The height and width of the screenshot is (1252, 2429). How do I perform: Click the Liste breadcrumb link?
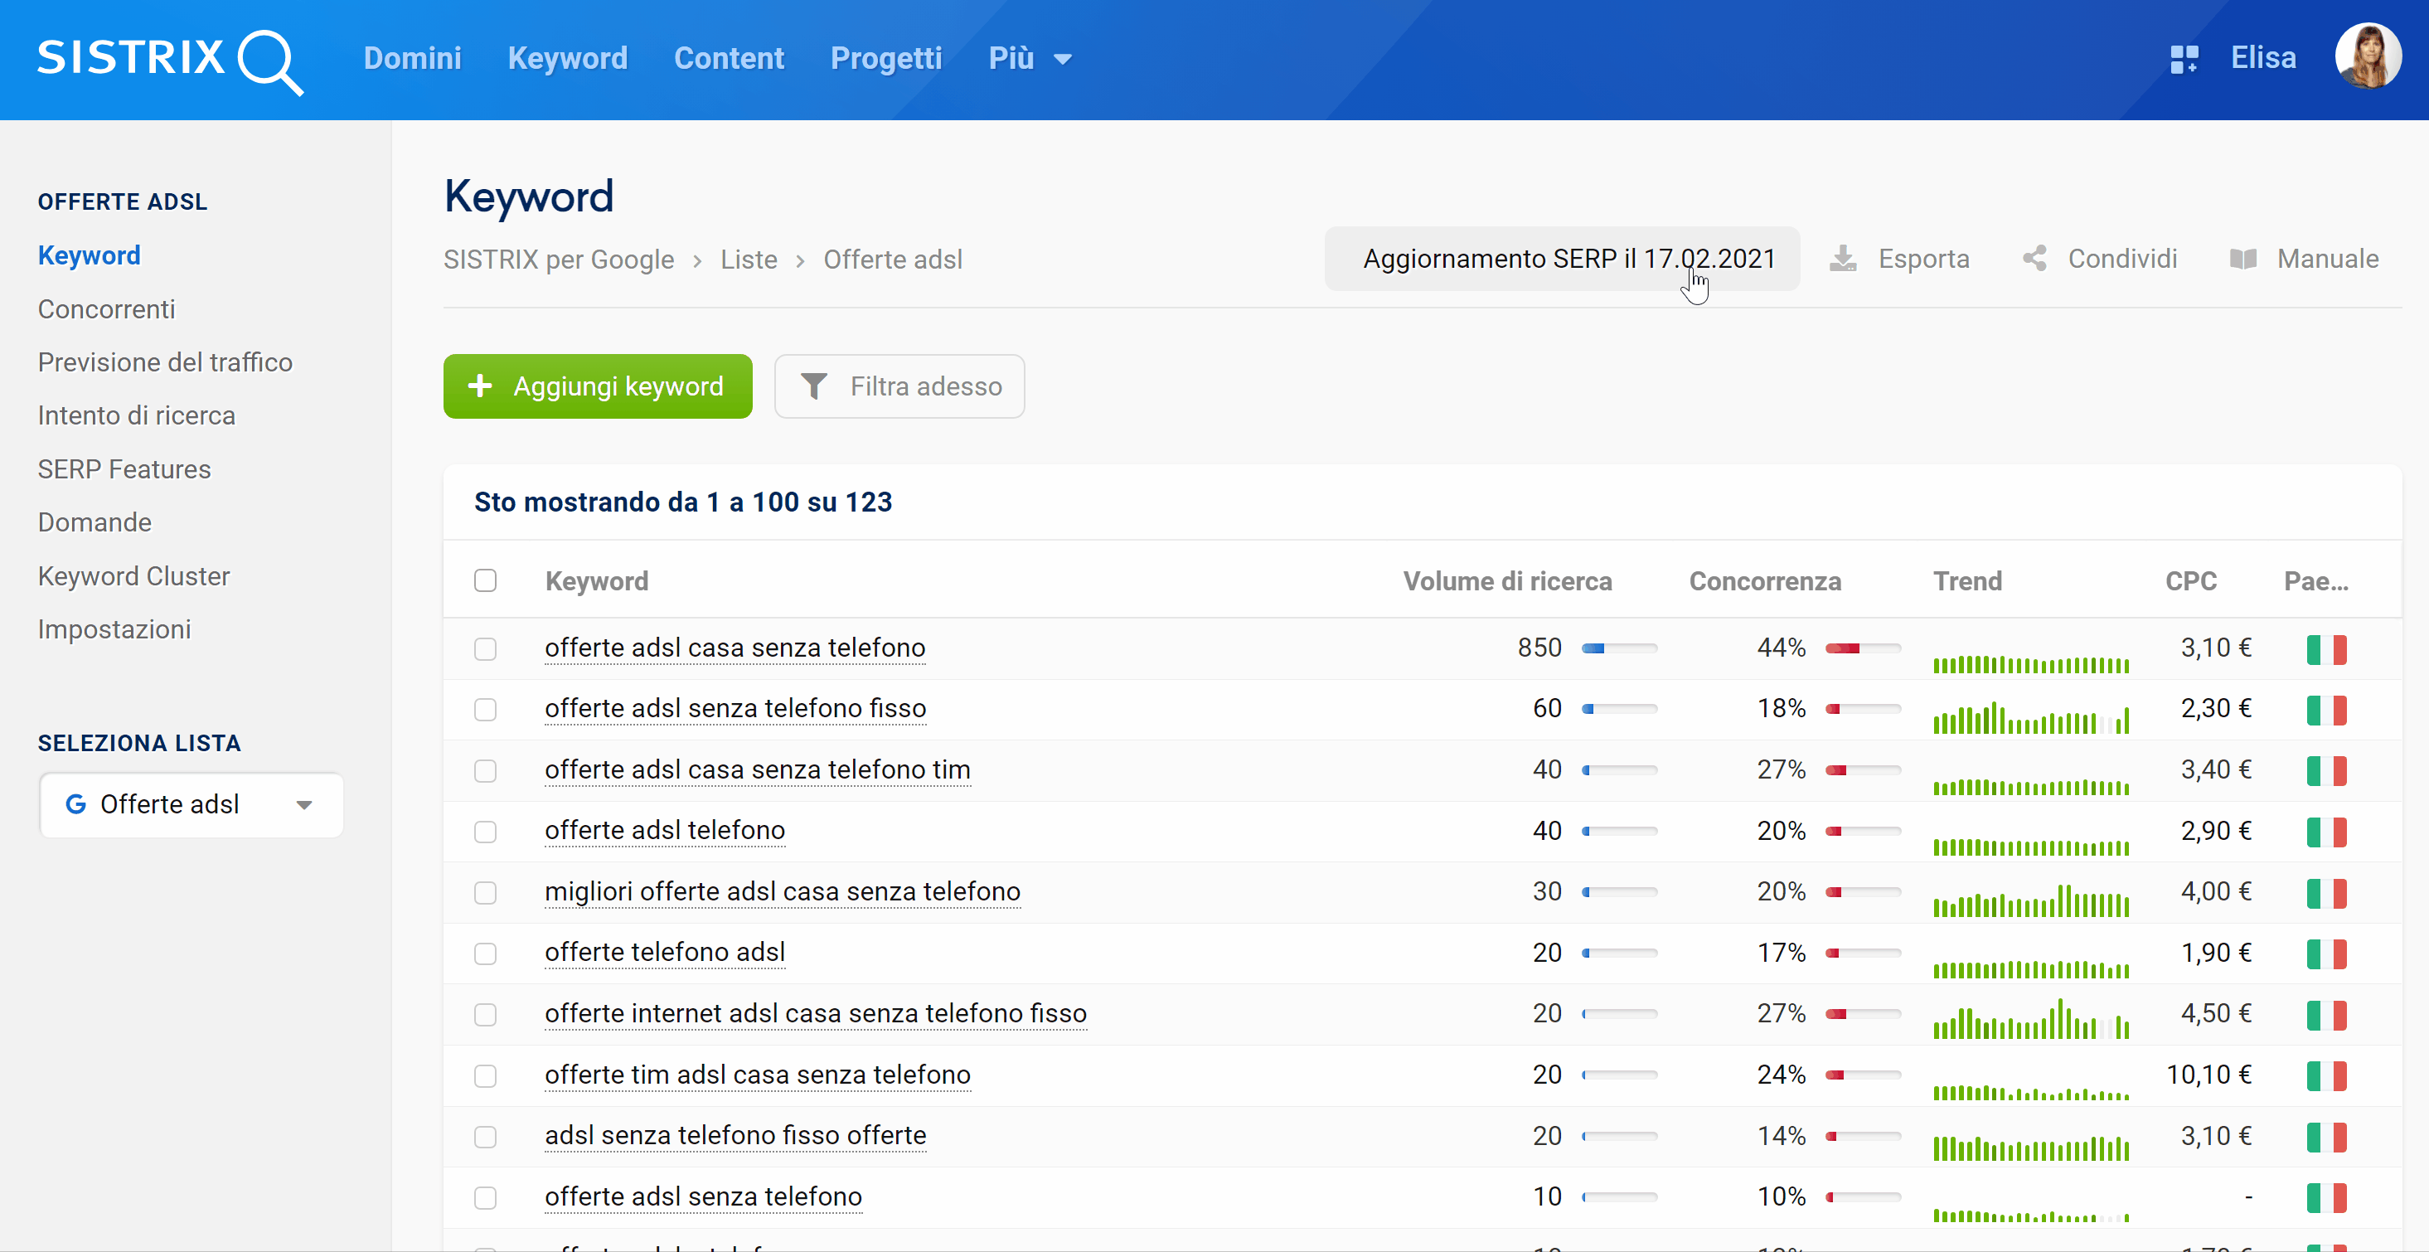[x=749, y=260]
